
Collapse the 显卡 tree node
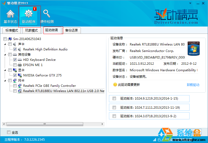pyautogui.click(x=5, y=70)
